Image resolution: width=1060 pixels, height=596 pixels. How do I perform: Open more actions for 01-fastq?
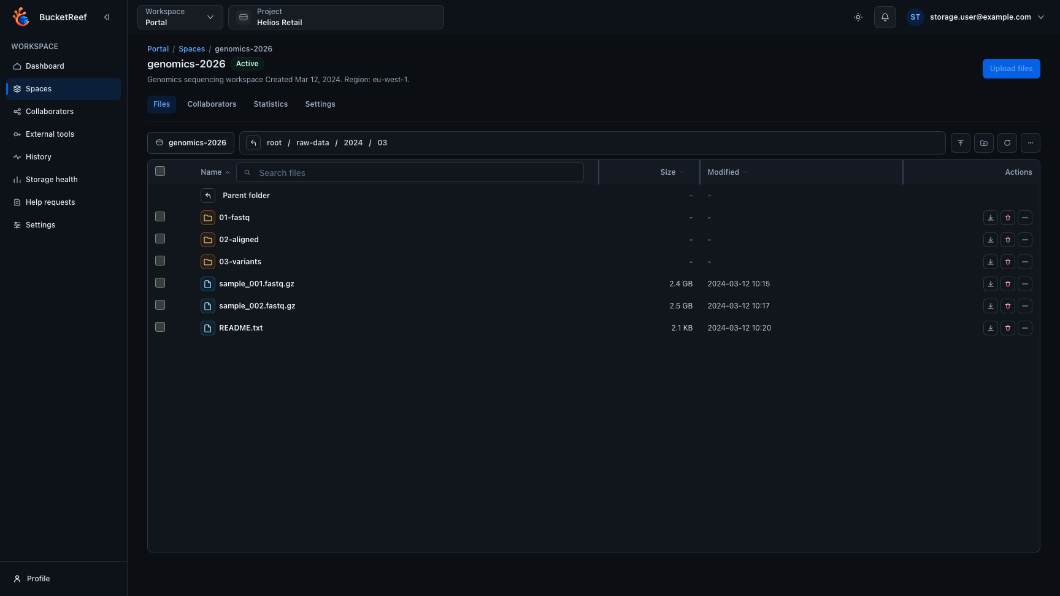point(1025,218)
